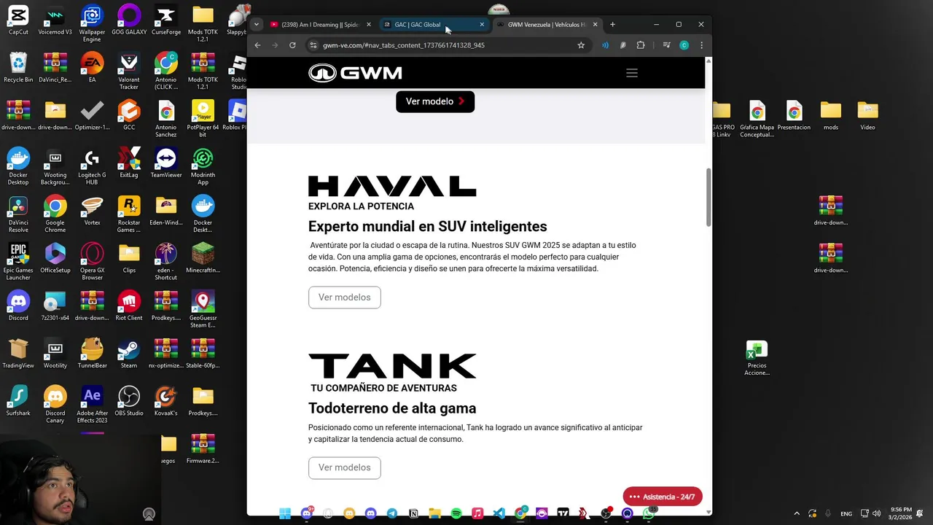Screen dimensions: 933x525
Task: Open TeamViewer desktop icon
Action: [165, 163]
